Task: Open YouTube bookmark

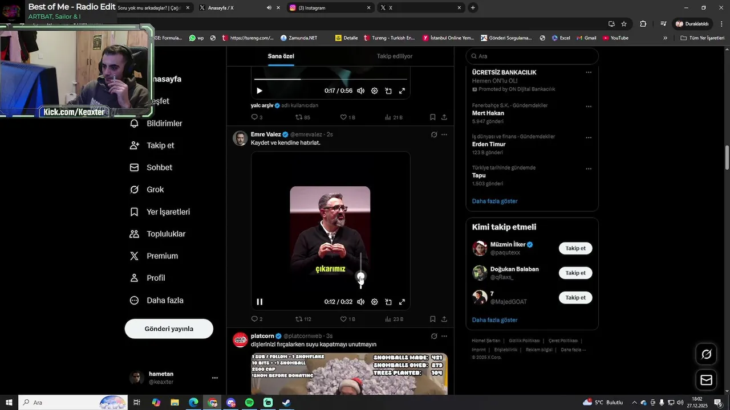Action: click(x=615, y=38)
